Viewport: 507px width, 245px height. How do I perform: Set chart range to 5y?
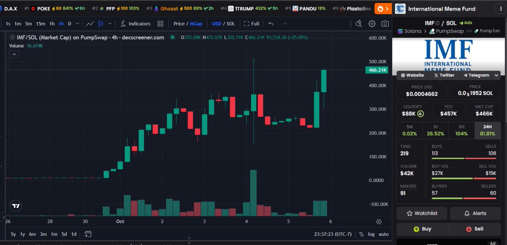click(14, 234)
